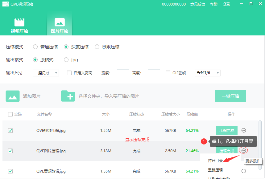
Task: Switch to the 图片压缩 tab
Action: point(60,26)
